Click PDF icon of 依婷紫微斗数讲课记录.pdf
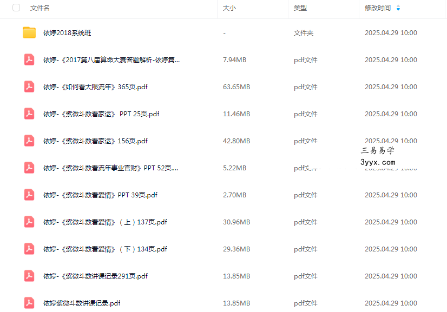This screenshot has height=312, width=447. [29, 303]
